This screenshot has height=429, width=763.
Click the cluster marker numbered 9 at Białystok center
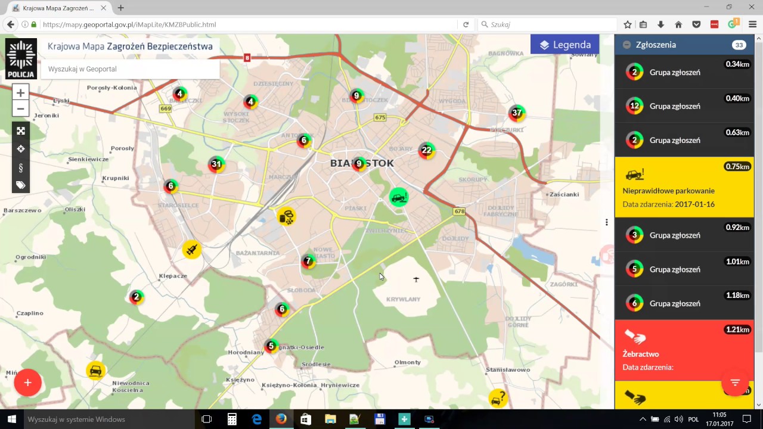358,164
